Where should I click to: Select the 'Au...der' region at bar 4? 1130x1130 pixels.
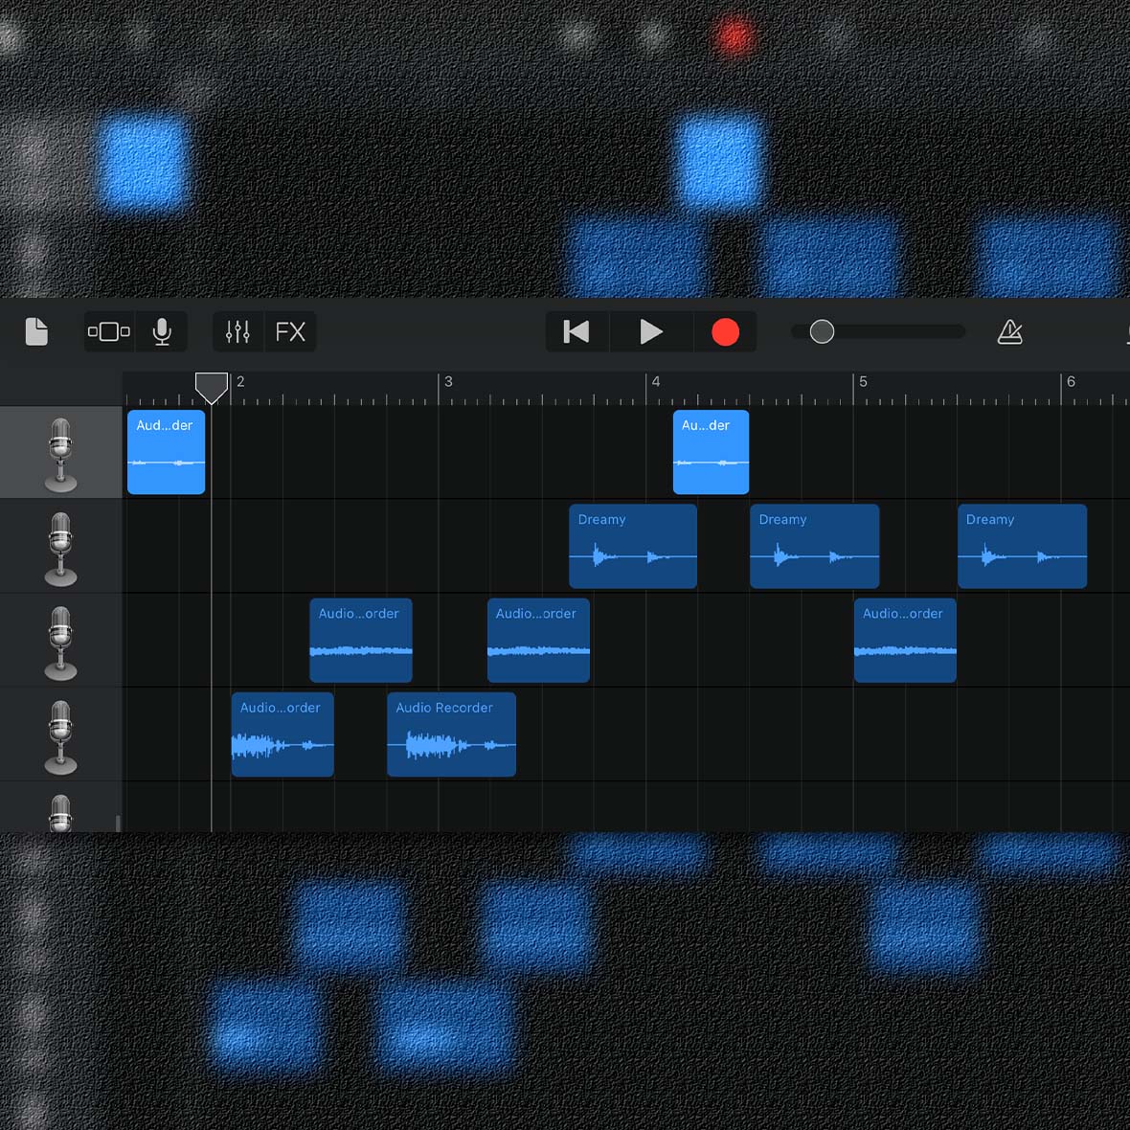pyautogui.click(x=711, y=452)
